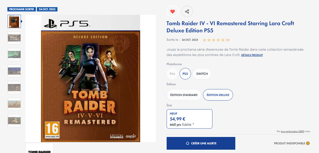View the second screenshot thumbnail
Viewport: 319px width, 153px height.
(x=14, y=38)
